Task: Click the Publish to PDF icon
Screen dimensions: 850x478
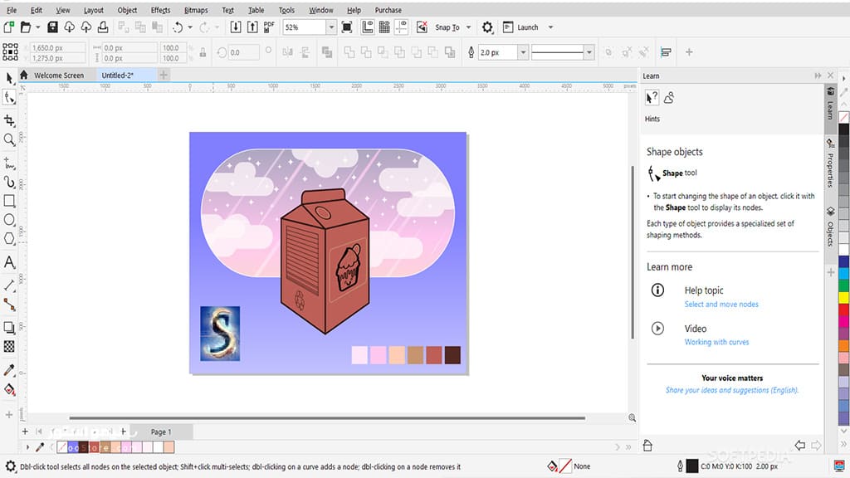Action: click(269, 27)
